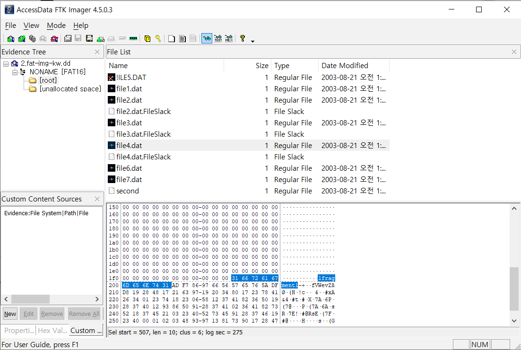Screen dimensions: 521x350
Task: Collapse the 2.fat-img-kw.dd tree node
Action: point(6,63)
